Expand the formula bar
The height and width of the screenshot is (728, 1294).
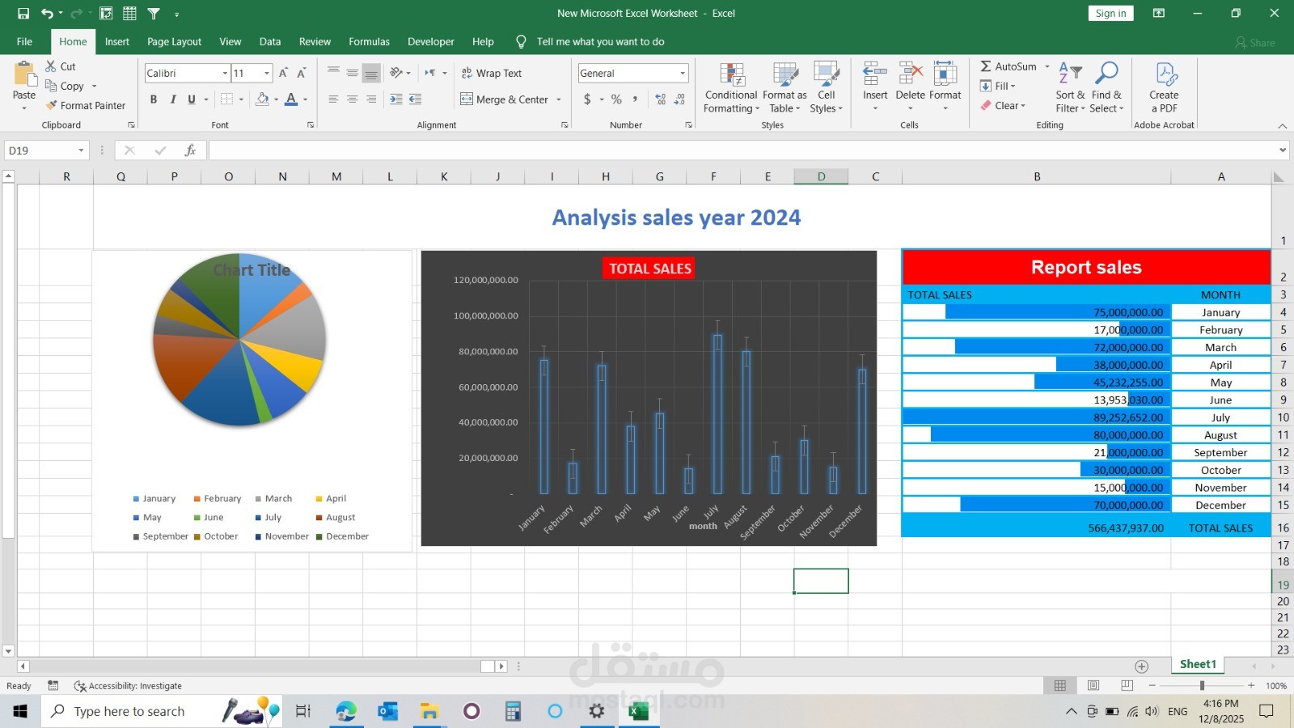coord(1283,150)
